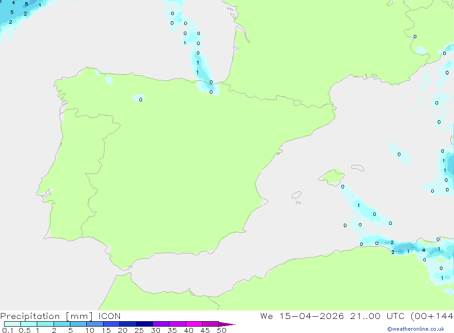Screen dimensions: 454x333
Task: Click the '0.5' legend scale label
Action: point(25,330)
